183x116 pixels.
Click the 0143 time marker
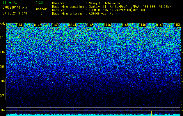55,25
